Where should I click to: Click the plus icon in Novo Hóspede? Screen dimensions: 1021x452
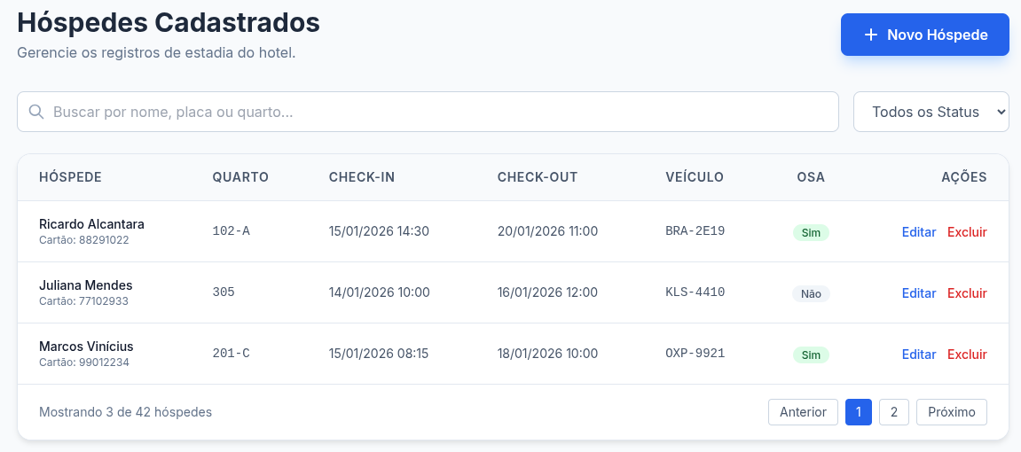(870, 35)
